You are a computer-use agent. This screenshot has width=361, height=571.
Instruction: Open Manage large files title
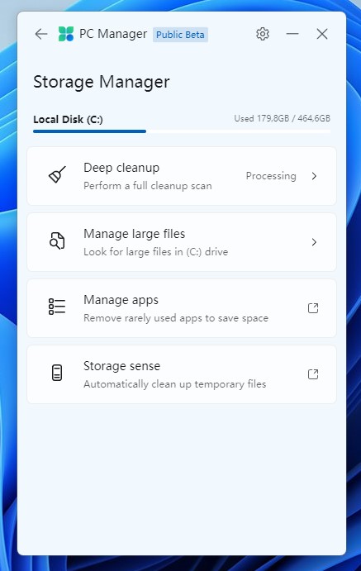[x=135, y=234]
